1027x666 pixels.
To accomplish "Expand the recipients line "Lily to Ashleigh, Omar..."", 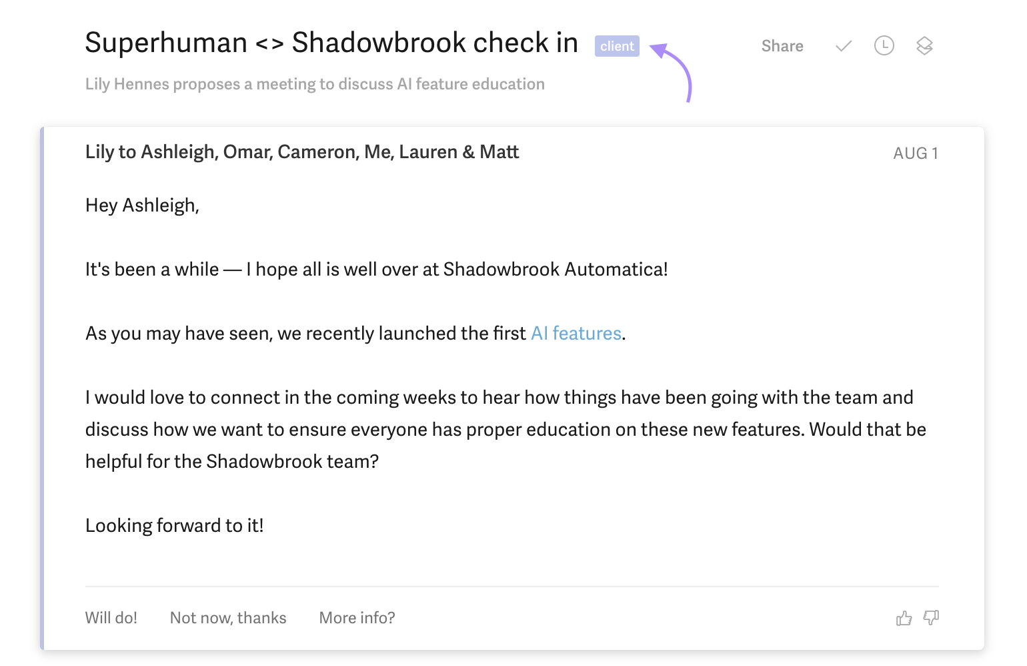I will coord(302,152).
